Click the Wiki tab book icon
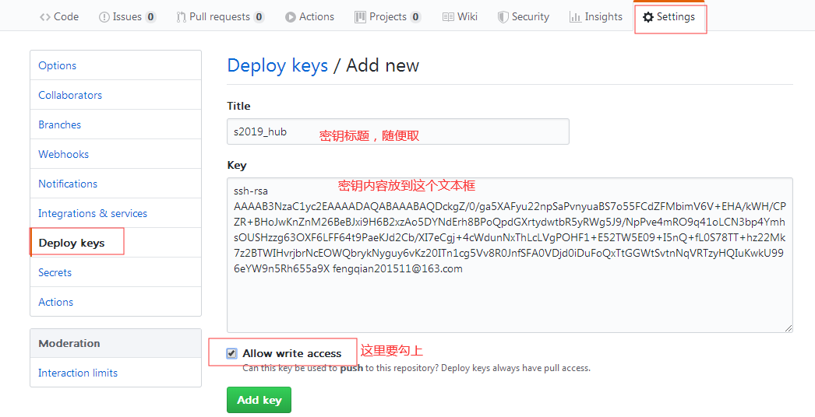This screenshot has height=417, width=815. 448,17
